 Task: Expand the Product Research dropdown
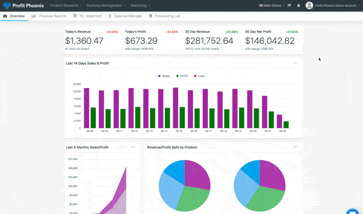coord(65,5)
